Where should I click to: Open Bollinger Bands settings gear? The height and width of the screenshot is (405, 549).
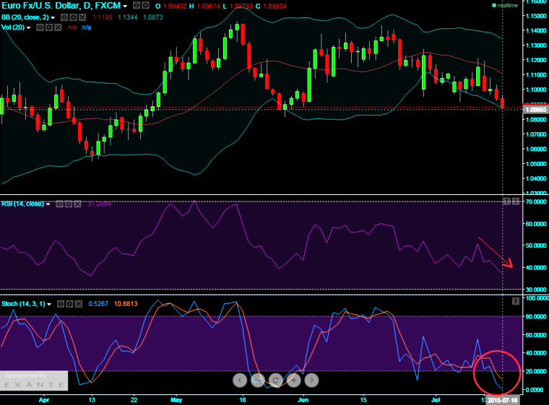[x=73, y=17]
